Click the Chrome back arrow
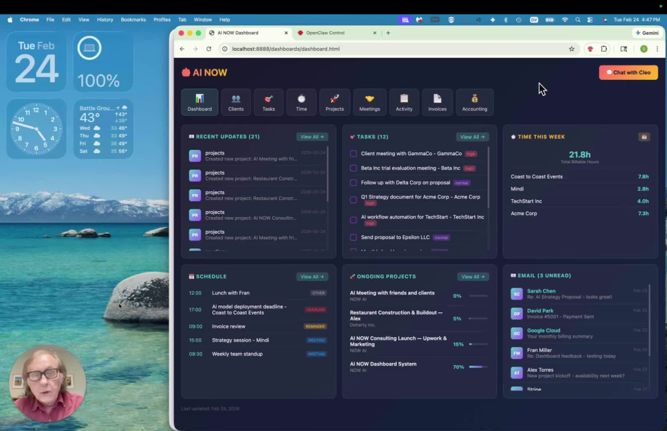Image resolution: width=667 pixels, height=431 pixels. click(182, 49)
